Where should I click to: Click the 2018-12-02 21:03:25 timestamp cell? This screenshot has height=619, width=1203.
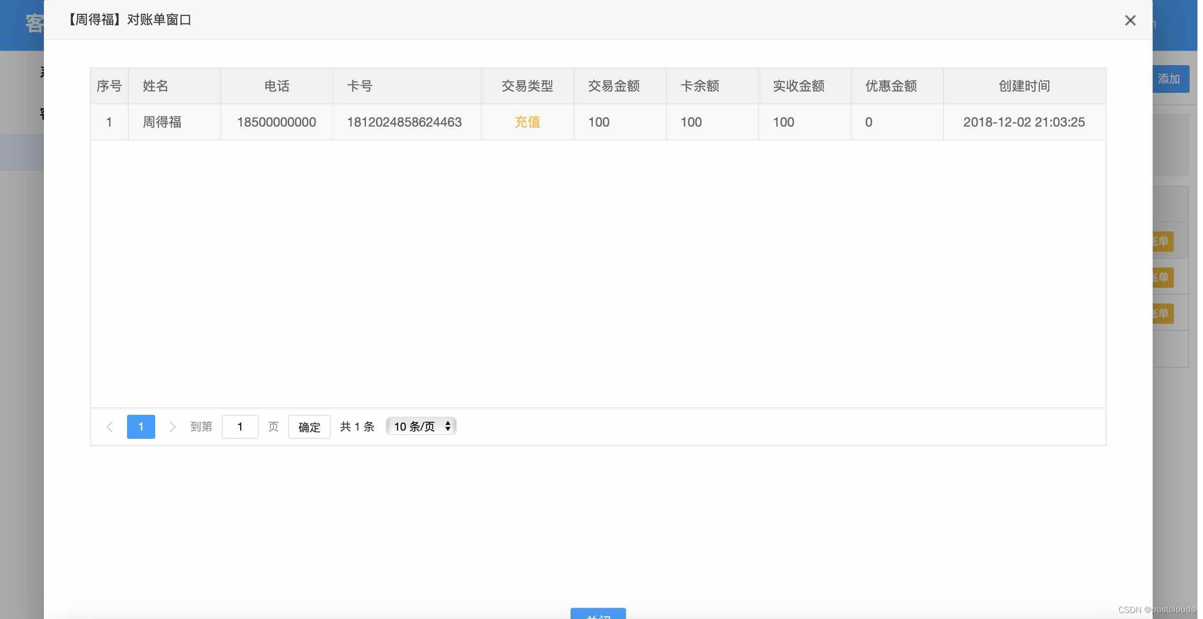[x=1024, y=122]
